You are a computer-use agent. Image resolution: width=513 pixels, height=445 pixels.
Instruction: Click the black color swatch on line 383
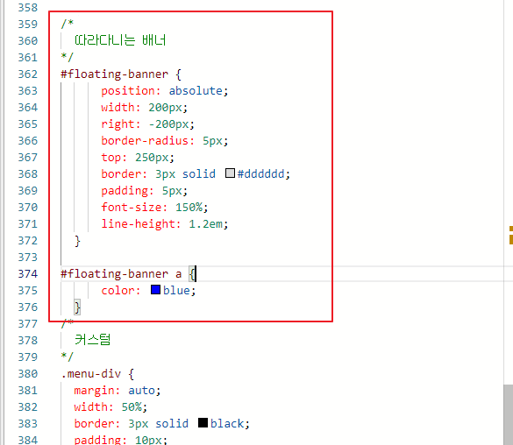click(203, 422)
